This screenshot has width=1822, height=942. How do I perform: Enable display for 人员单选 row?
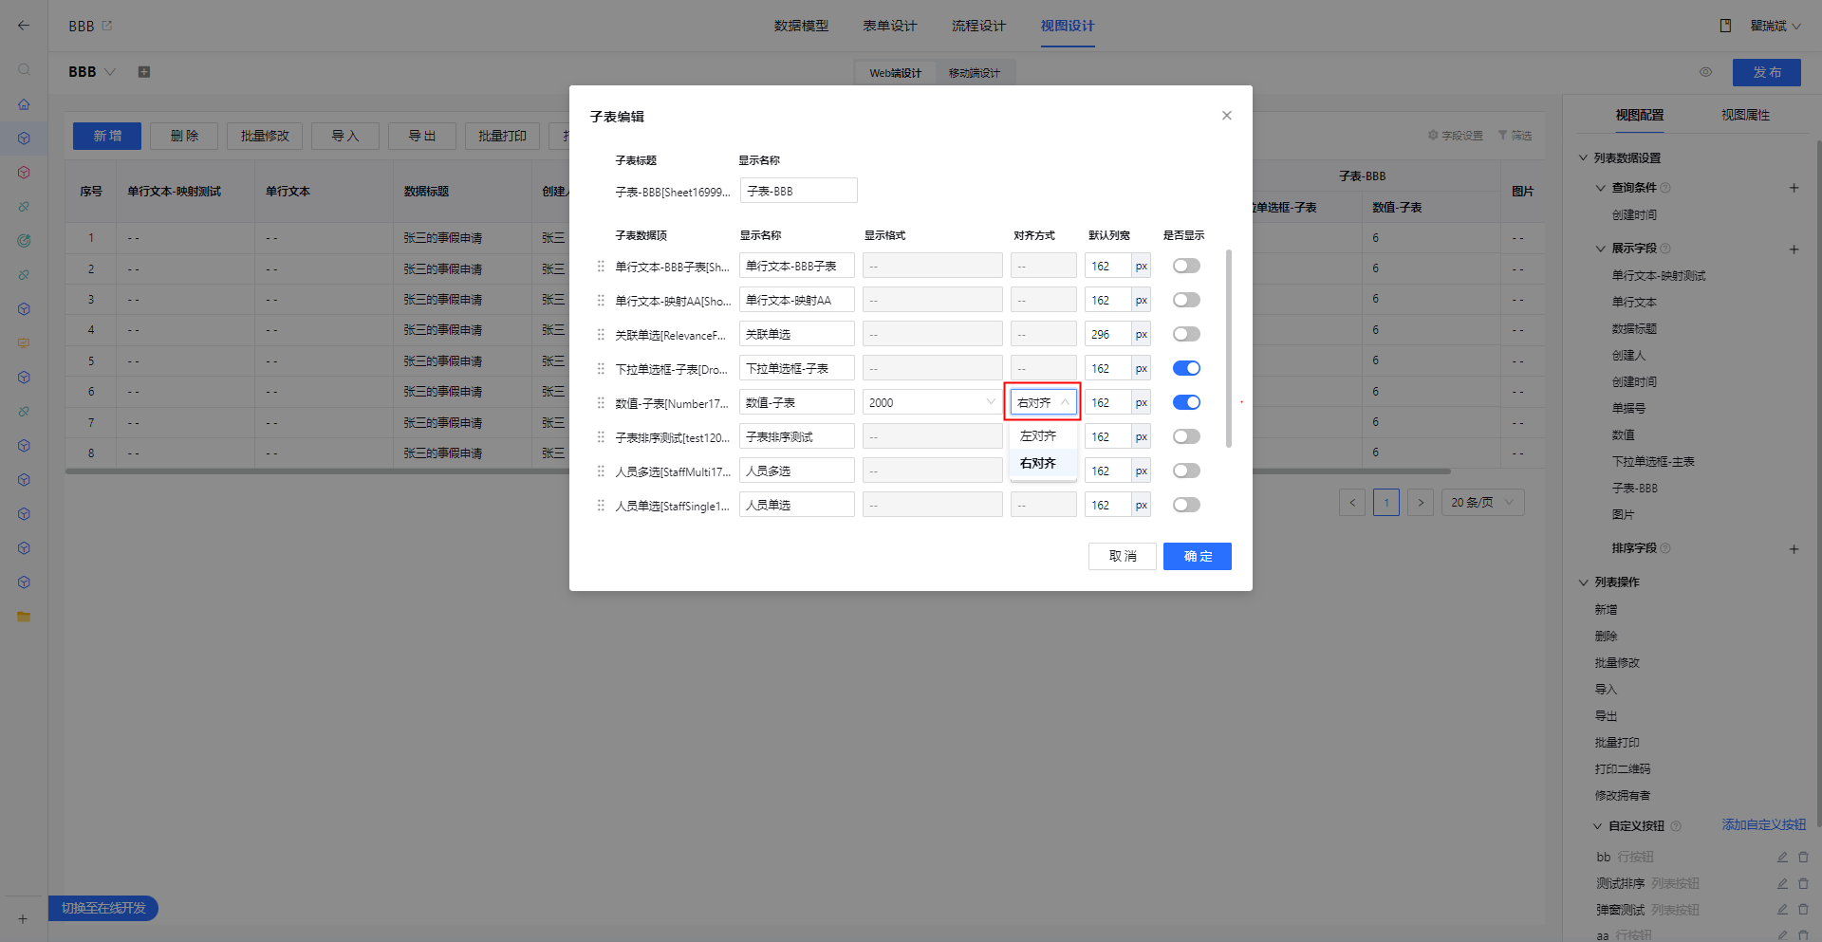click(1186, 506)
